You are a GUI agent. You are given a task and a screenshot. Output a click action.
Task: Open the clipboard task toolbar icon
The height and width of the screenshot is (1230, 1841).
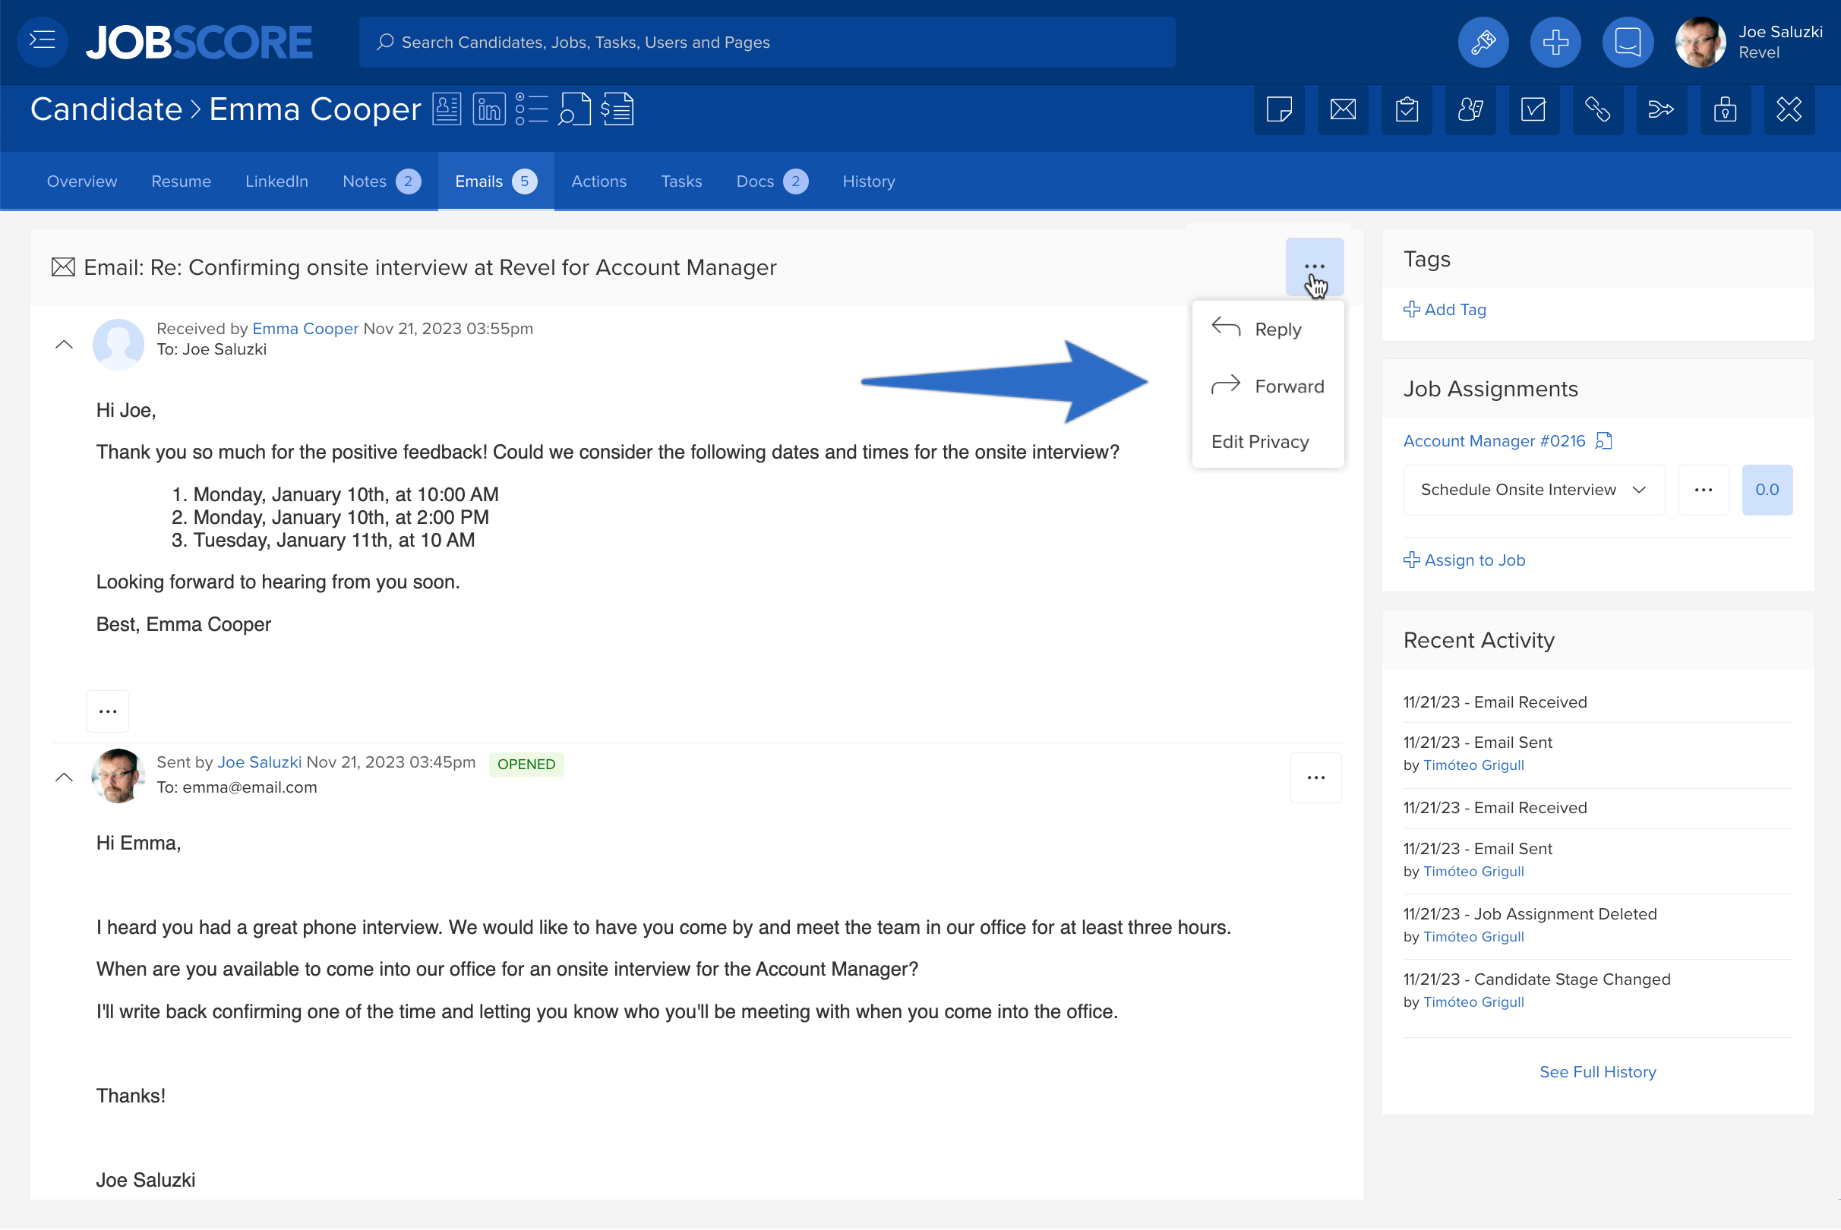point(1407,109)
